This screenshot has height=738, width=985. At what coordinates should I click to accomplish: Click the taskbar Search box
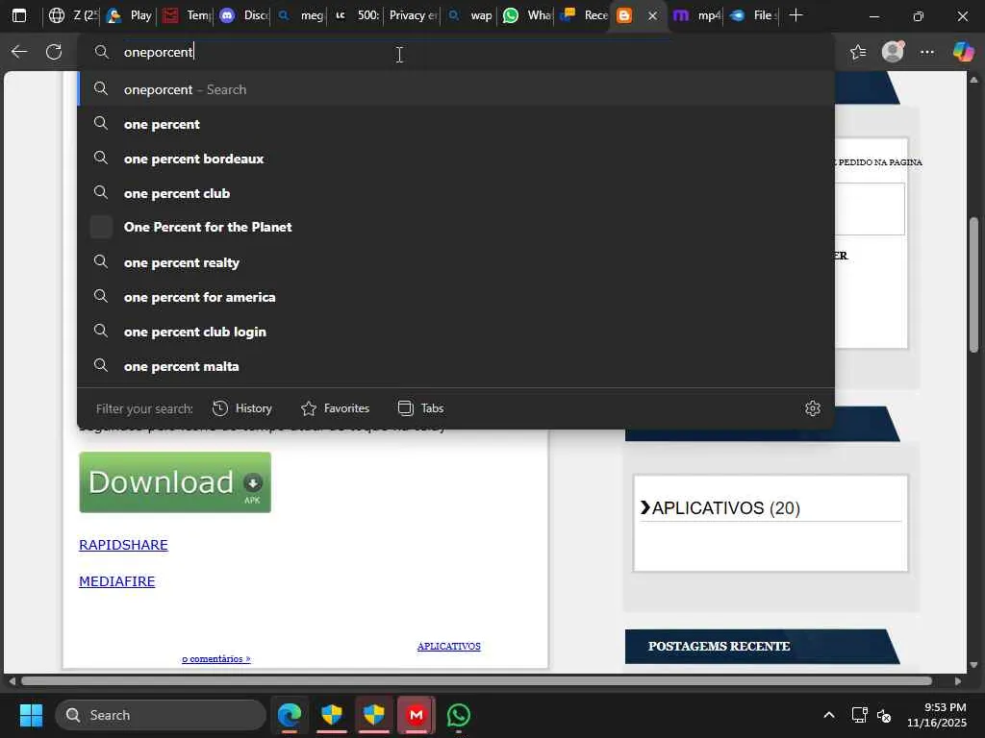161,715
